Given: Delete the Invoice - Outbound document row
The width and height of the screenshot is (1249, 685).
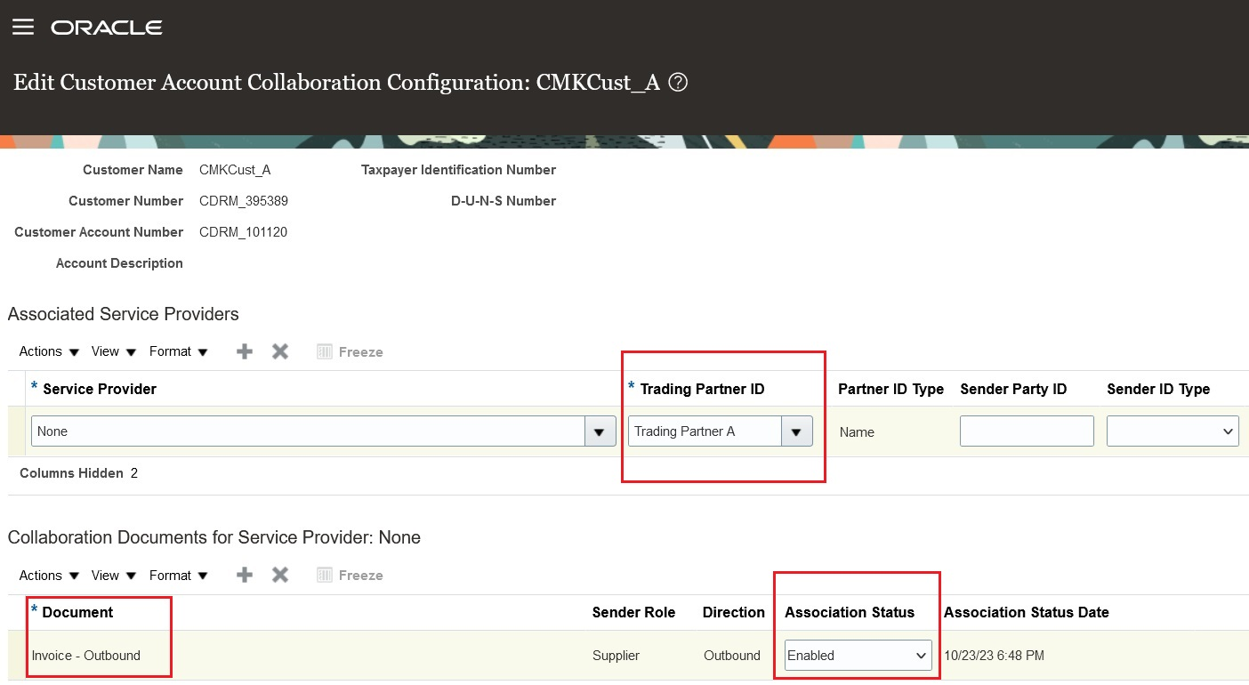Looking at the screenshot, I should click(x=279, y=574).
